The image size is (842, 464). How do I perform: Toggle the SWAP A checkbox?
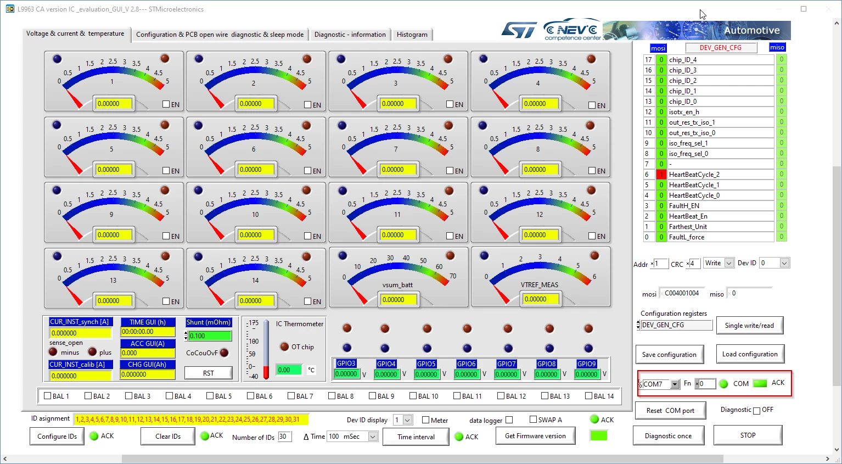[533, 420]
